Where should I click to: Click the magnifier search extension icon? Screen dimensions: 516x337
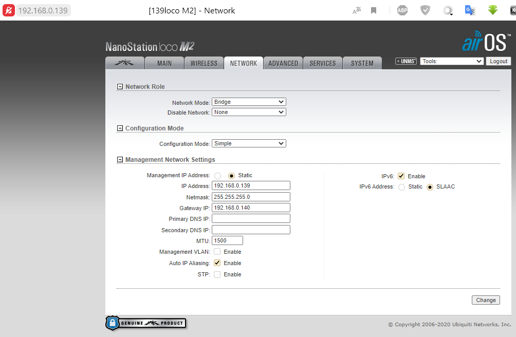448,10
